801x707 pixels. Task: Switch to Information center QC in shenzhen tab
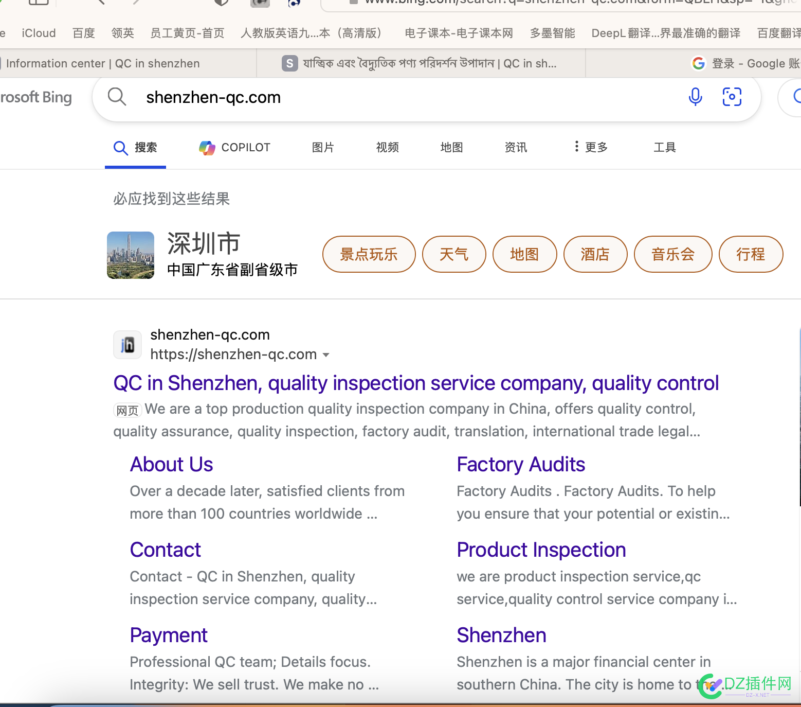128,63
